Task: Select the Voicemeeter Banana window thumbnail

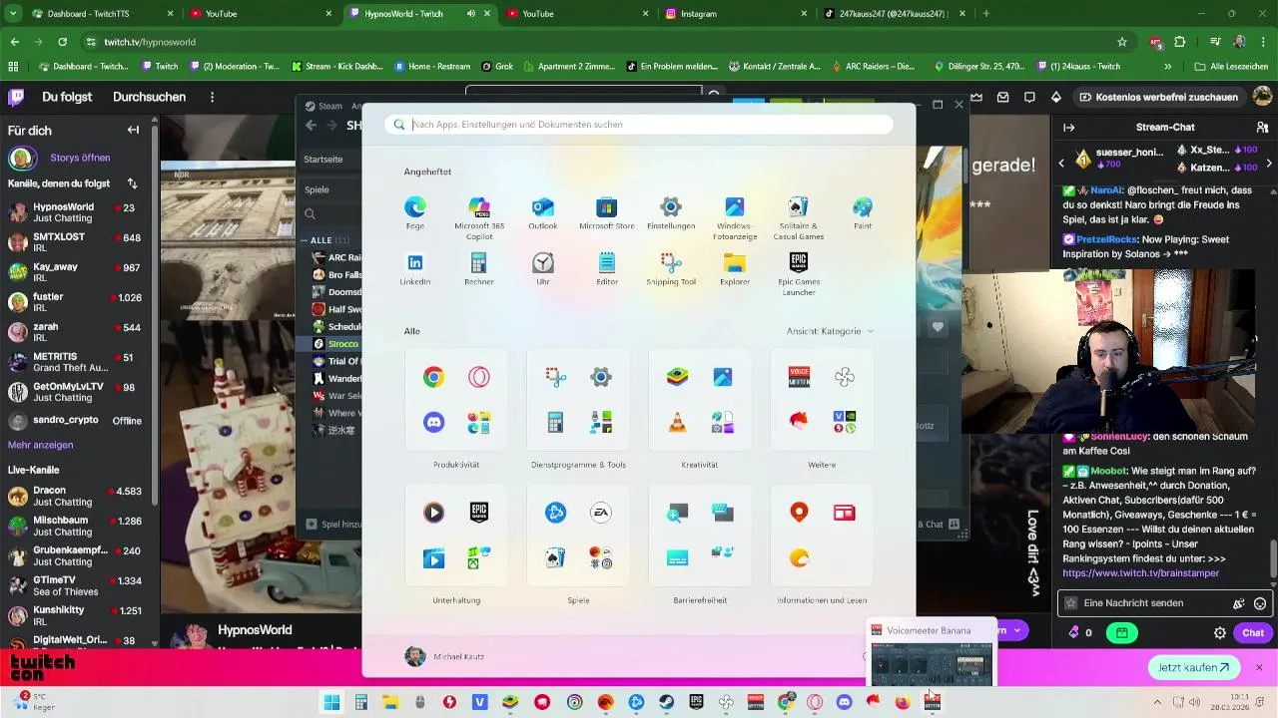Action: tap(931, 653)
